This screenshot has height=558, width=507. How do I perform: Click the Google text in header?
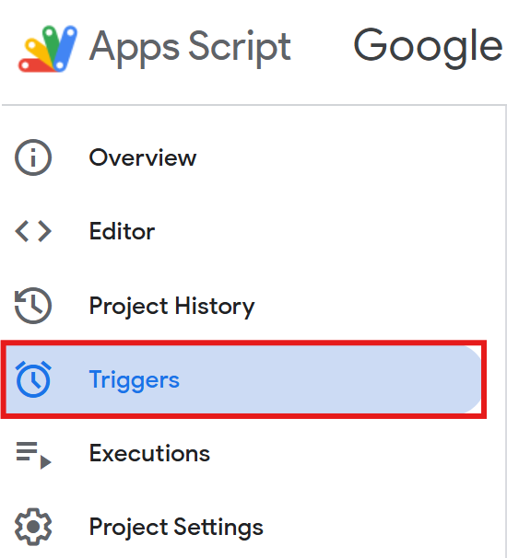click(429, 47)
